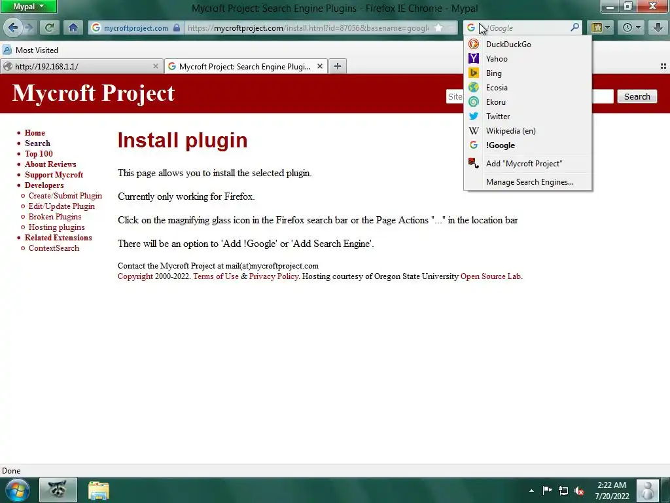The height and width of the screenshot is (503, 670).
Task: Click the page Search button
Action: click(637, 97)
